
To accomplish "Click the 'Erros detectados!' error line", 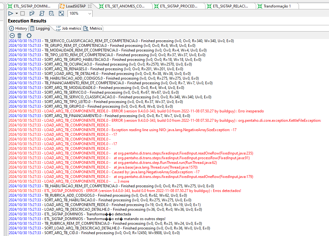I will tap(125, 190).
